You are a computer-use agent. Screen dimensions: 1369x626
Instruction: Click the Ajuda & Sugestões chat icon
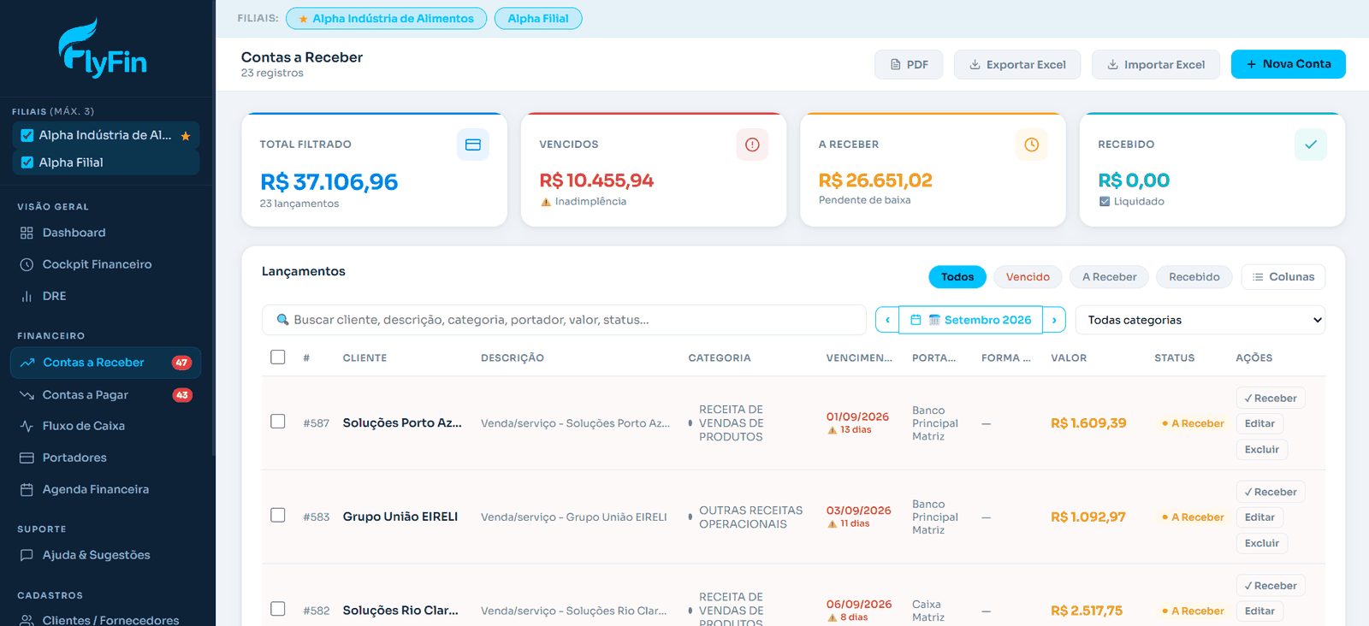coord(27,555)
